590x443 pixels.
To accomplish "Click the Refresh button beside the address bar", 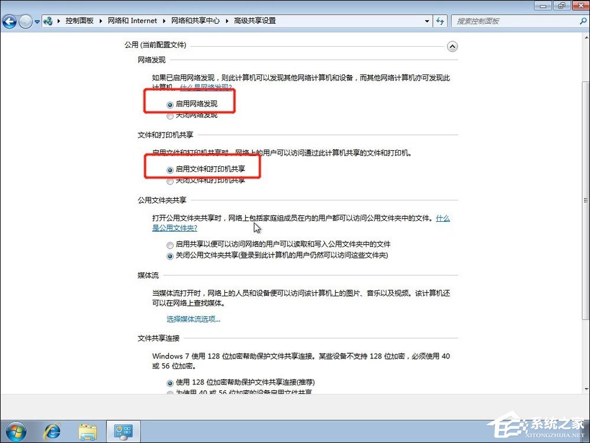I will [x=441, y=21].
